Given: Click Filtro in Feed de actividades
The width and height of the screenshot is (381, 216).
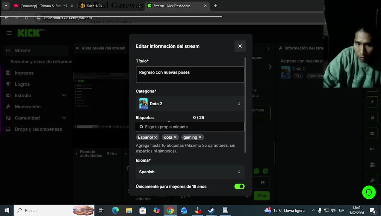Looking at the screenshot, I should [112, 154].
